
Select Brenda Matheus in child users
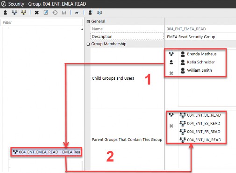[198, 54]
